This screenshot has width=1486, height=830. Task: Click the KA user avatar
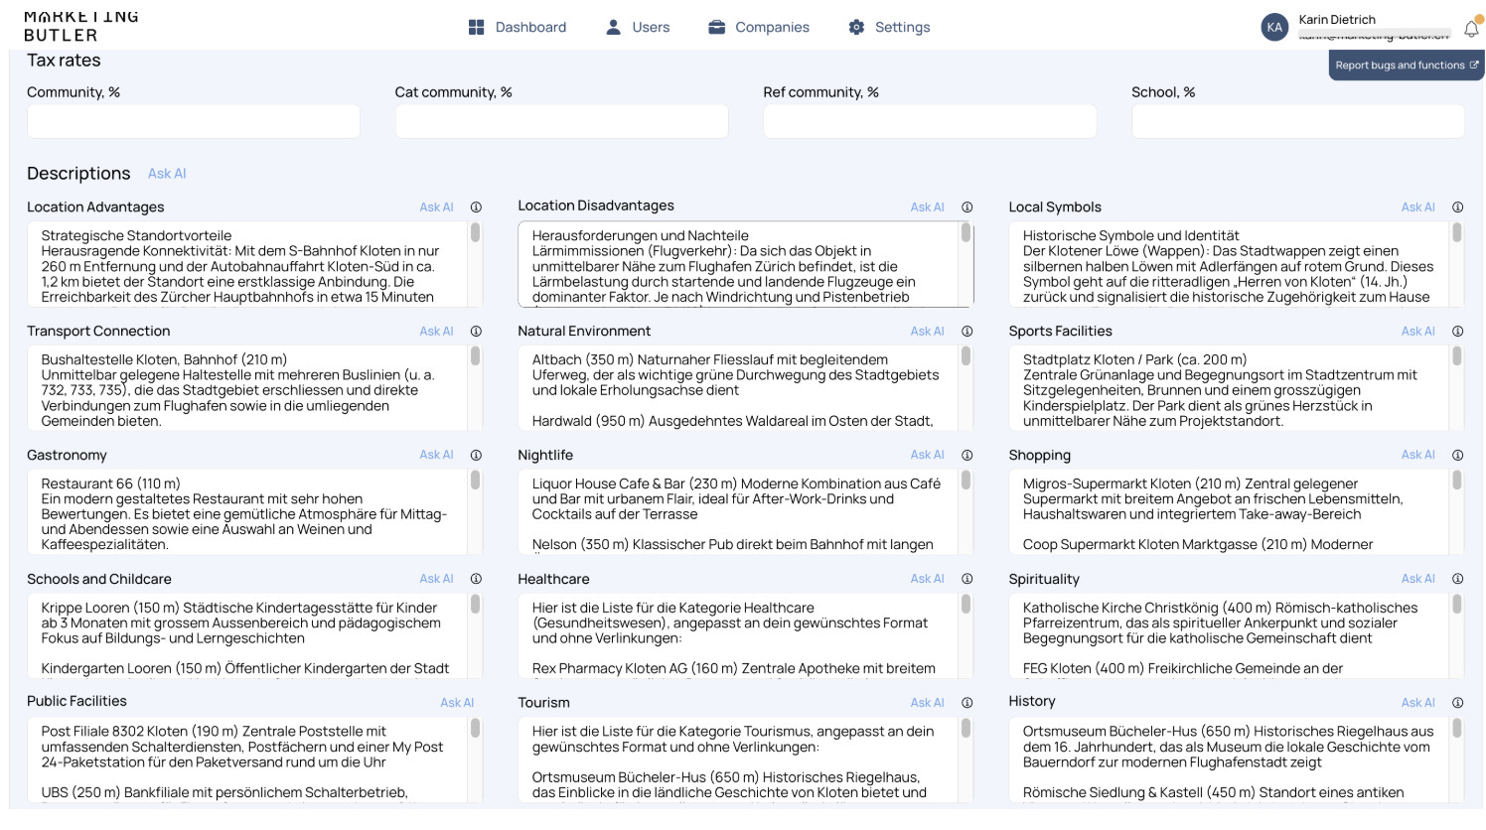(x=1274, y=28)
